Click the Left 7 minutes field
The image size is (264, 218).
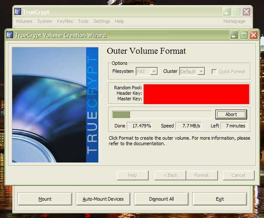233,126
